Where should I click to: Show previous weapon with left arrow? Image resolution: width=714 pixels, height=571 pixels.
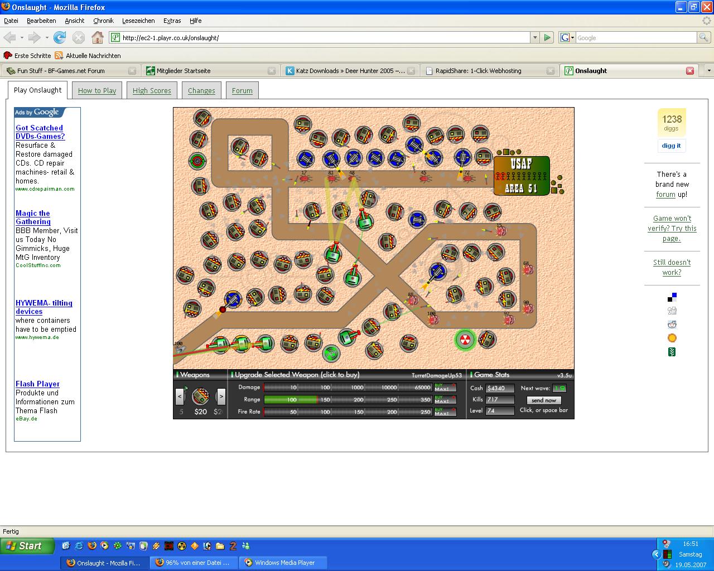point(180,396)
